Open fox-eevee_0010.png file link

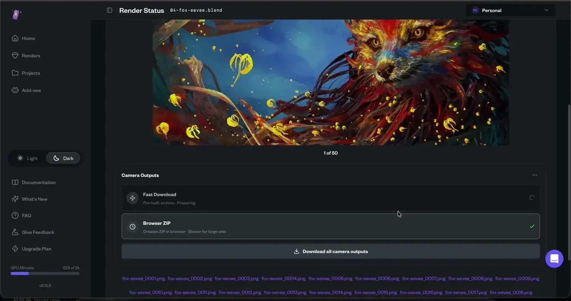tap(150, 292)
